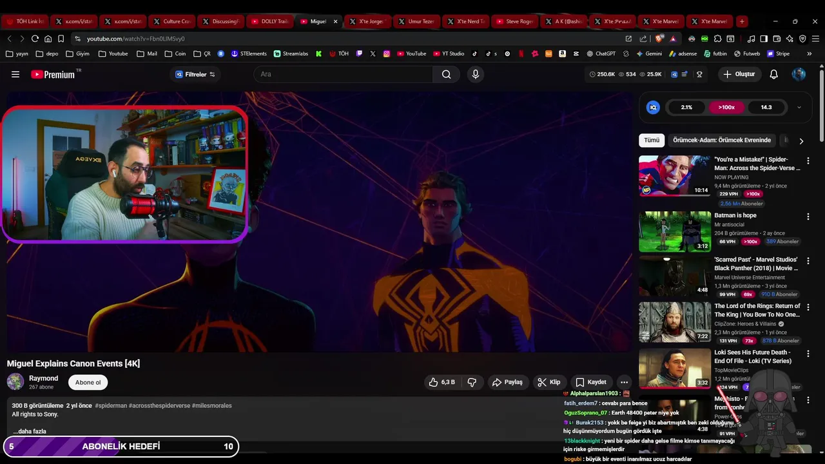Open the media control music note icon
Screen dimensions: 825x464
coord(751,39)
